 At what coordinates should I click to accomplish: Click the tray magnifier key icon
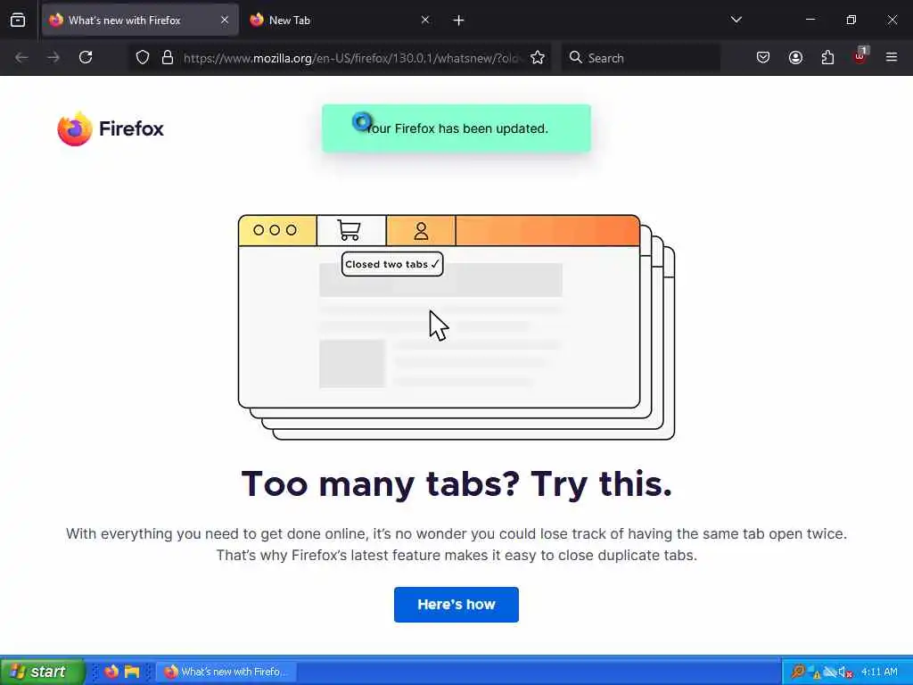pos(798,672)
